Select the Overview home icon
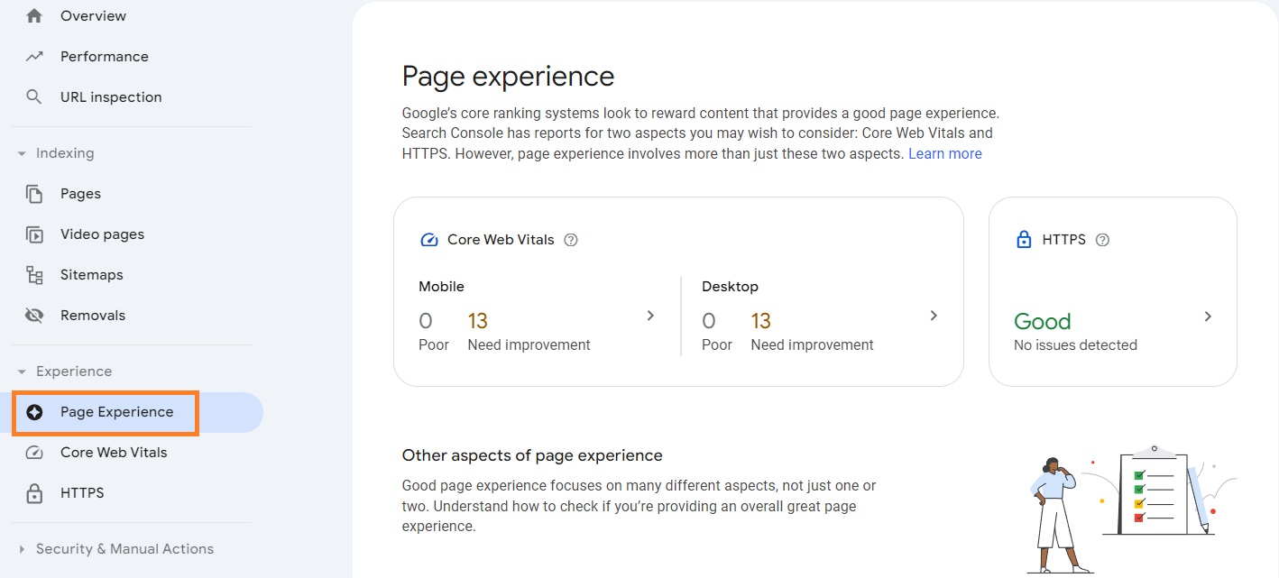This screenshot has width=1279, height=578. [x=34, y=15]
